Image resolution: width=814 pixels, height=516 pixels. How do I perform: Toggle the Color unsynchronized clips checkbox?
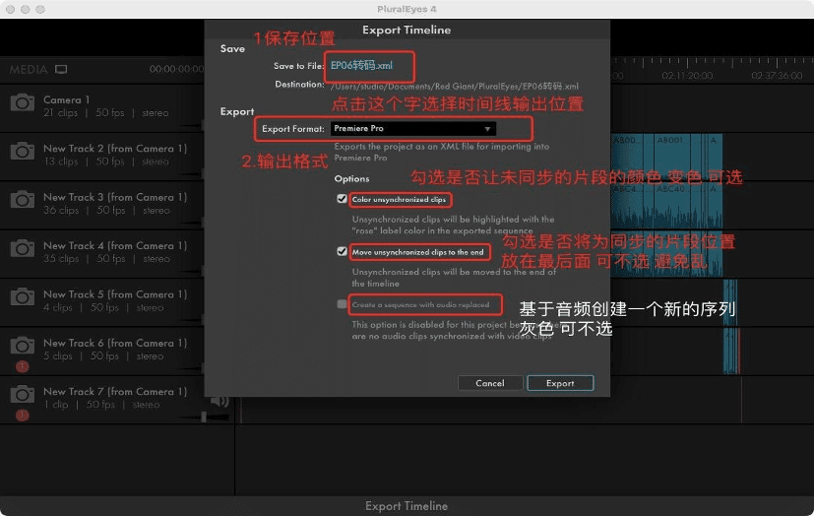tap(342, 199)
